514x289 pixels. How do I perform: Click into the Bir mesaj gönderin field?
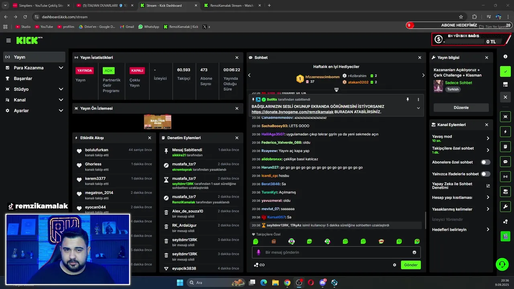(x=336, y=252)
